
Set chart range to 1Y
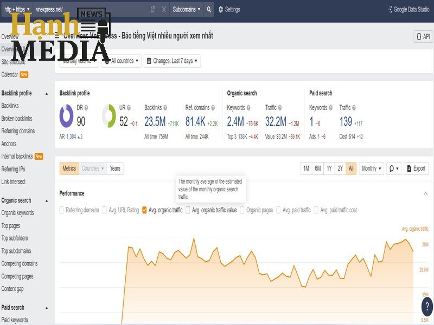[x=329, y=168]
